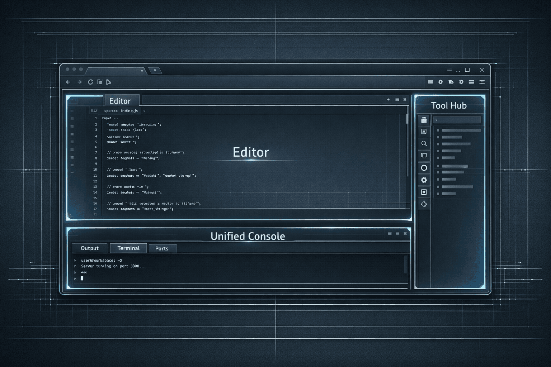This screenshot has height=367, width=551.
Task: Click the user@workspace prompt line
Action: 102,261
